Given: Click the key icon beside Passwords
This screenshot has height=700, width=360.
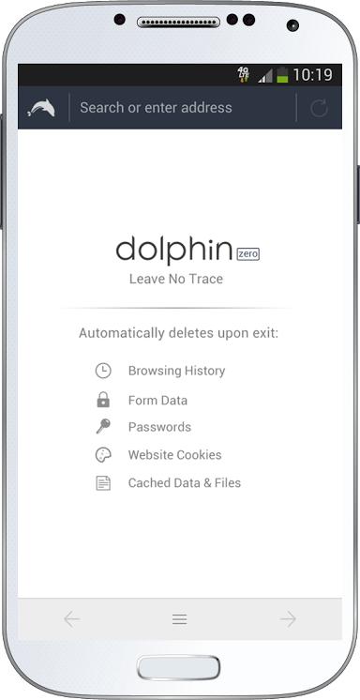Looking at the screenshot, I should point(103,426).
